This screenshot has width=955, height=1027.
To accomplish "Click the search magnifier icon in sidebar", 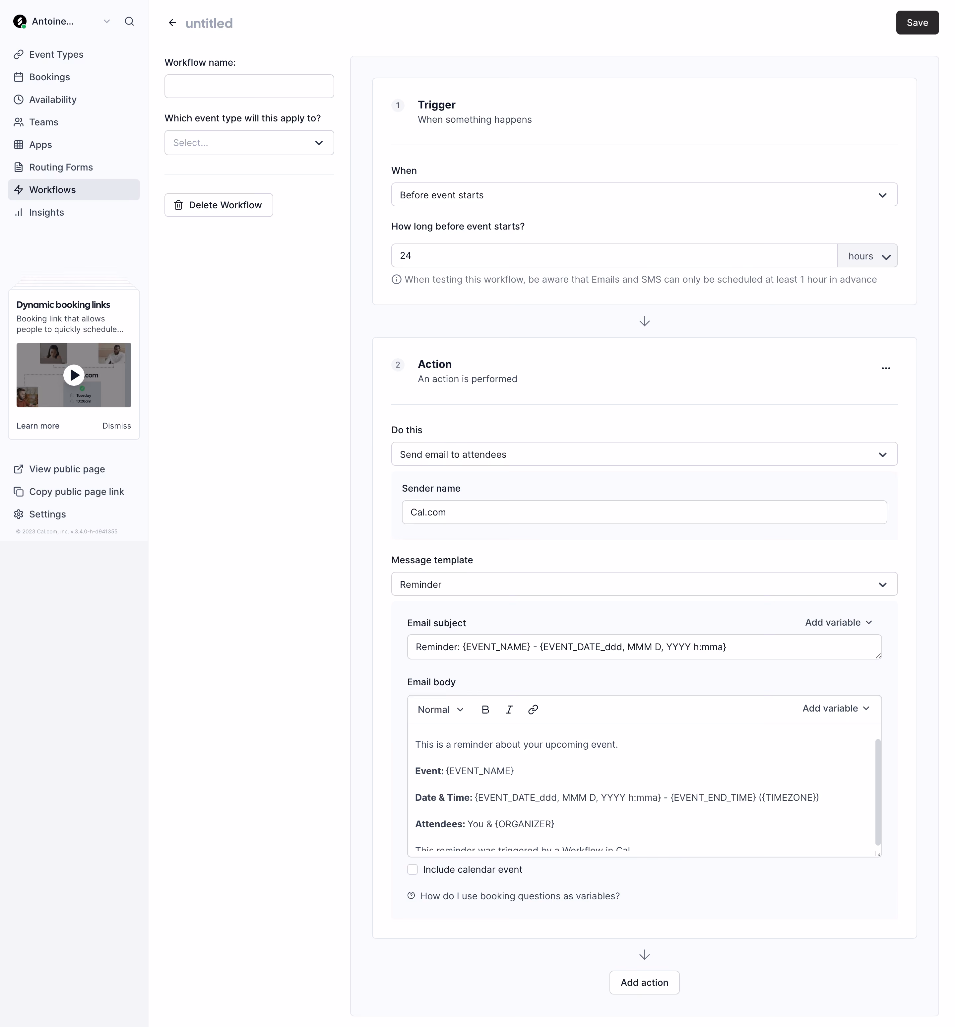I will [x=129, y=21].
